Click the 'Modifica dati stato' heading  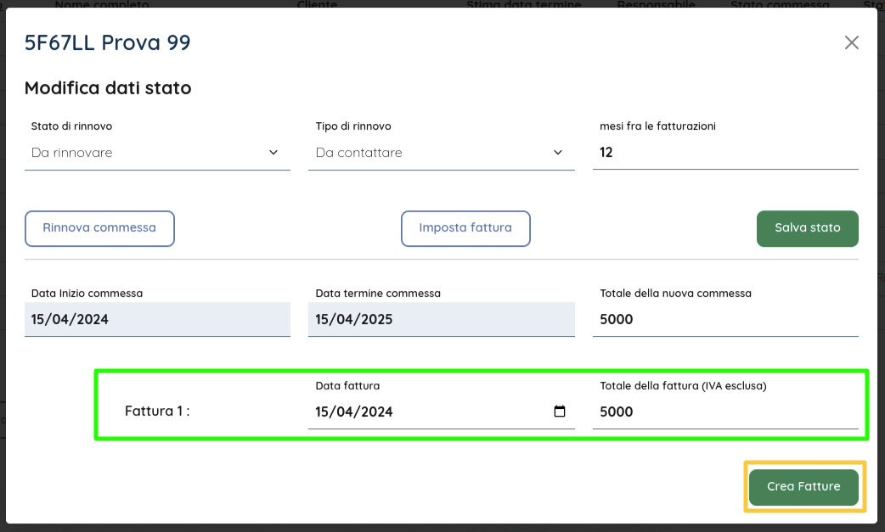pyautogui.click(x=108, y=87)
